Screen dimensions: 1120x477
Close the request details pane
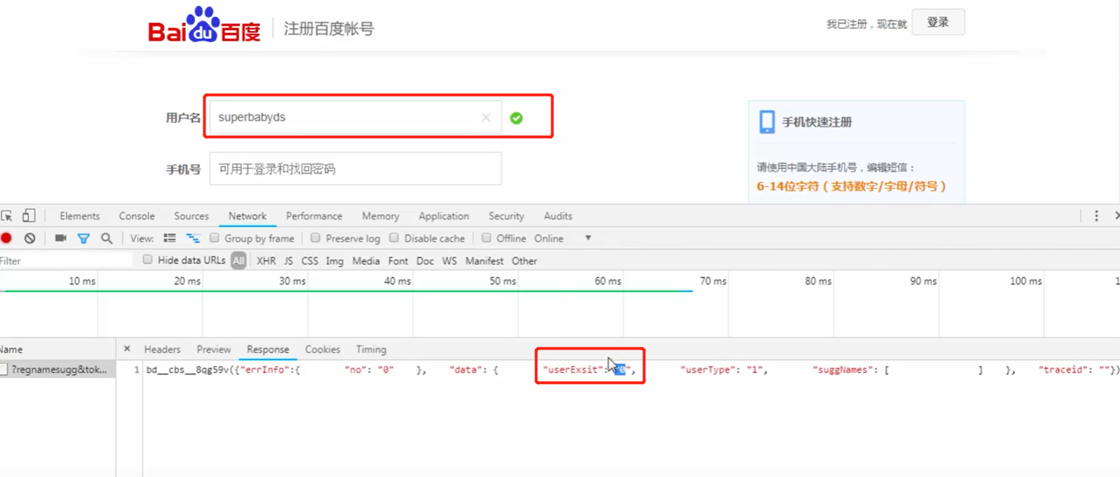[127, 348]
